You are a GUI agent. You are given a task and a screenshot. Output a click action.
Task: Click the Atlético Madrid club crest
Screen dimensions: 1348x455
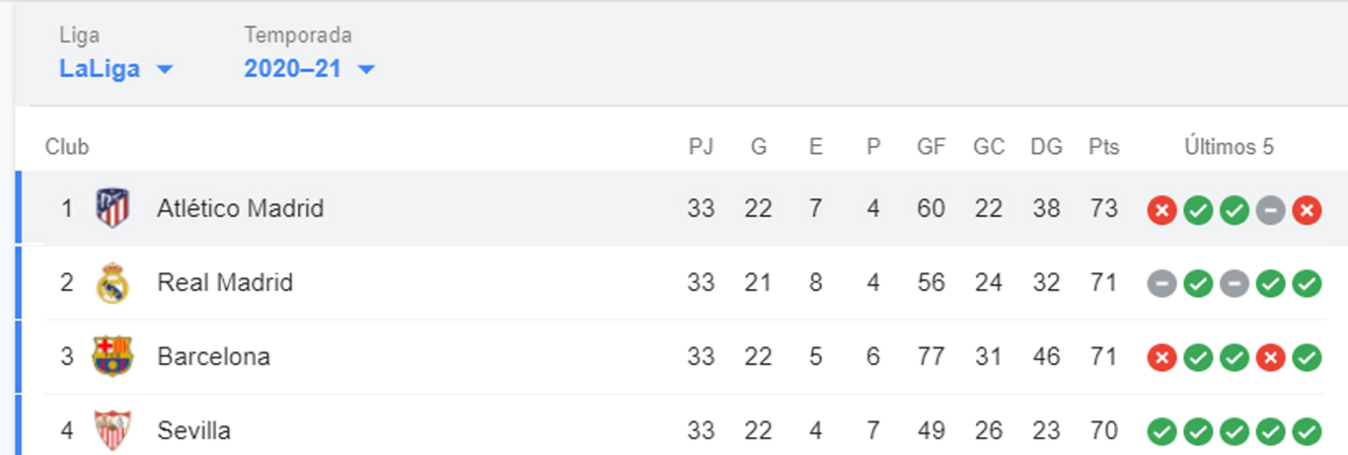pos(112,208)
